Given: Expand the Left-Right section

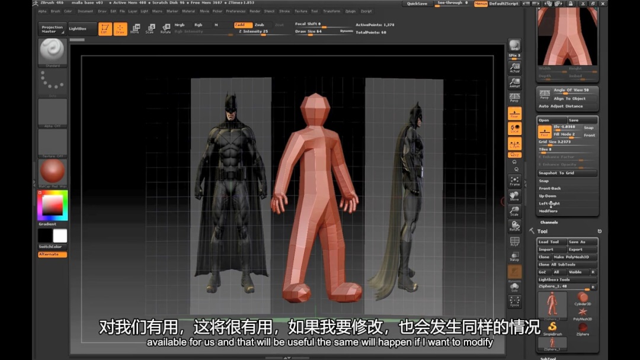Looking at the screenshot, I should pos(549,204).
